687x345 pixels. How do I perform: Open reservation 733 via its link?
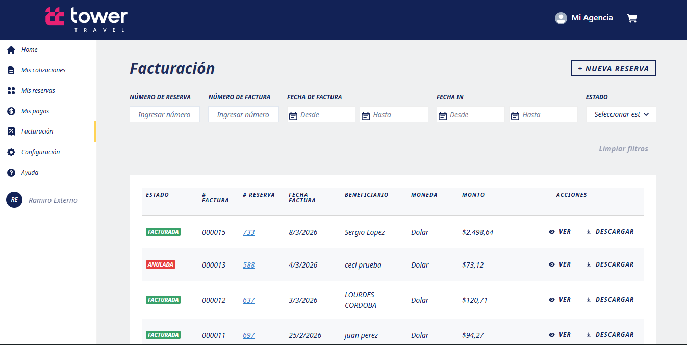click(248, 232)
